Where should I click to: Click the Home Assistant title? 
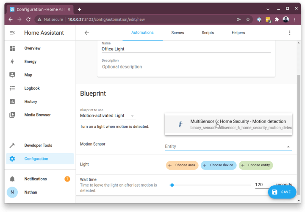click(x=44, y=33)
